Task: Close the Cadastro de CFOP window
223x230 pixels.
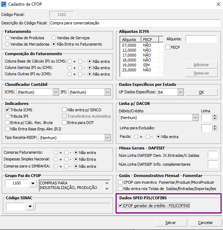Action: tap(218, 4)
